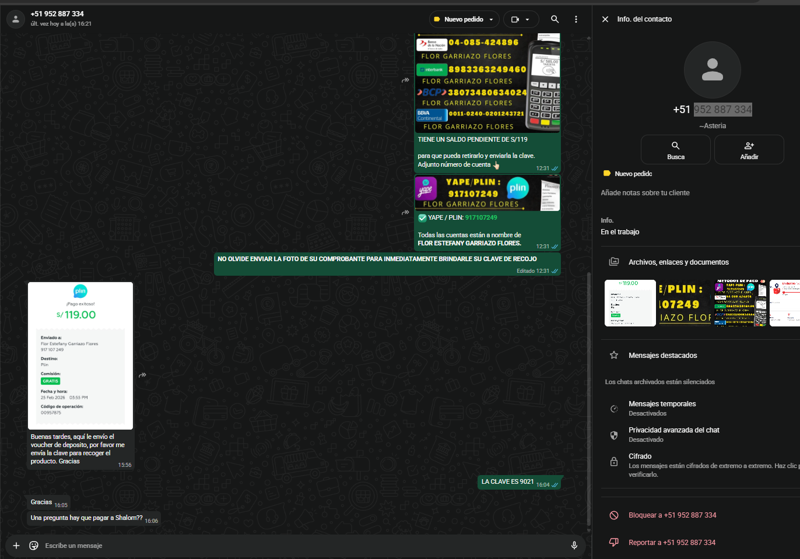Click the microphone voice message icon
Screen dimensions: 800x559
tap(574, 546)
